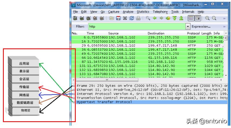Image resolution: width=231 pixels, height=128 pixels.
Task: Reload the capture file icon
Action: [131, 18]
